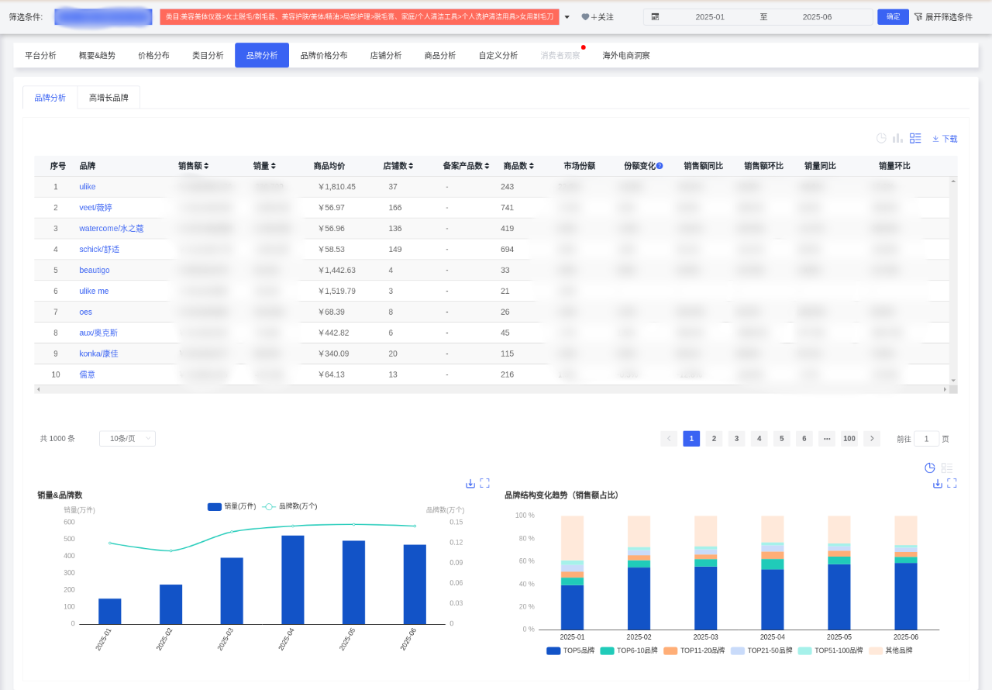Open the category path dropdown arrow
Viewport: 992px width, 690px height.
coord(567,17)
